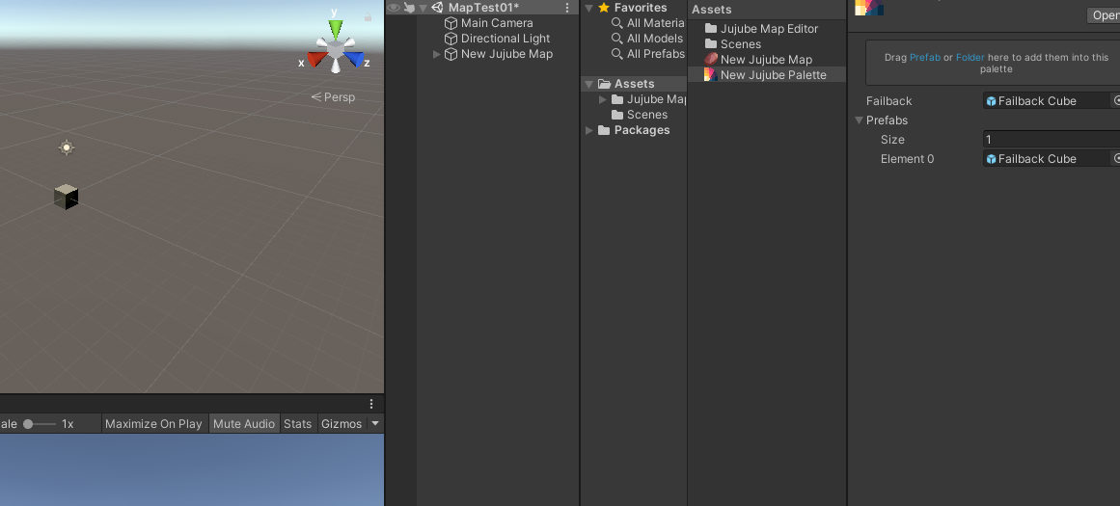Toggle Maximize On Play

[x=153, y=424]
